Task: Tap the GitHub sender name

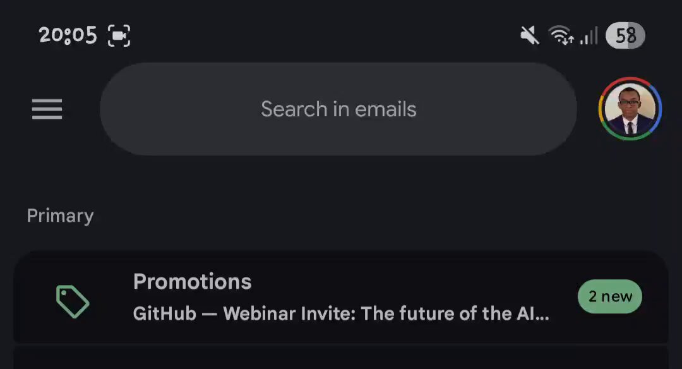Action: (164, 314)
